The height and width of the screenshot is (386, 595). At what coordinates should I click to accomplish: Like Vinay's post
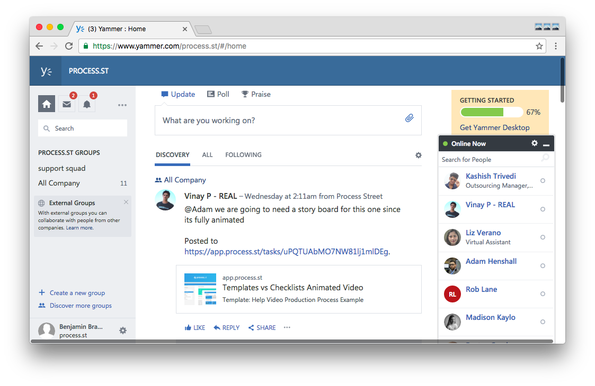click(x=194, y=328)
